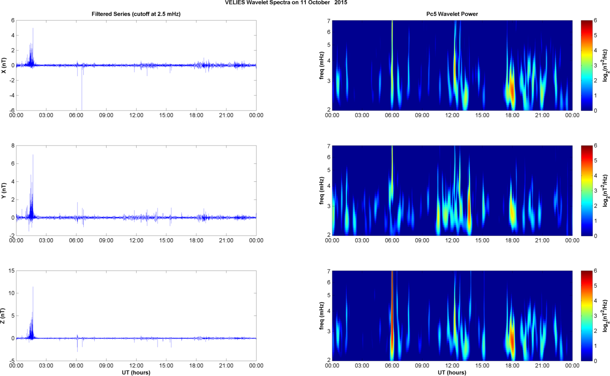
Task: Click the Y component filtered series plot
Action: [x=136, y=191]
